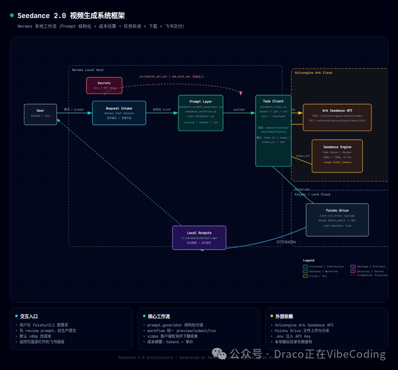
Task: Open the Ark Seedance API node
Action: click(337, 117)
